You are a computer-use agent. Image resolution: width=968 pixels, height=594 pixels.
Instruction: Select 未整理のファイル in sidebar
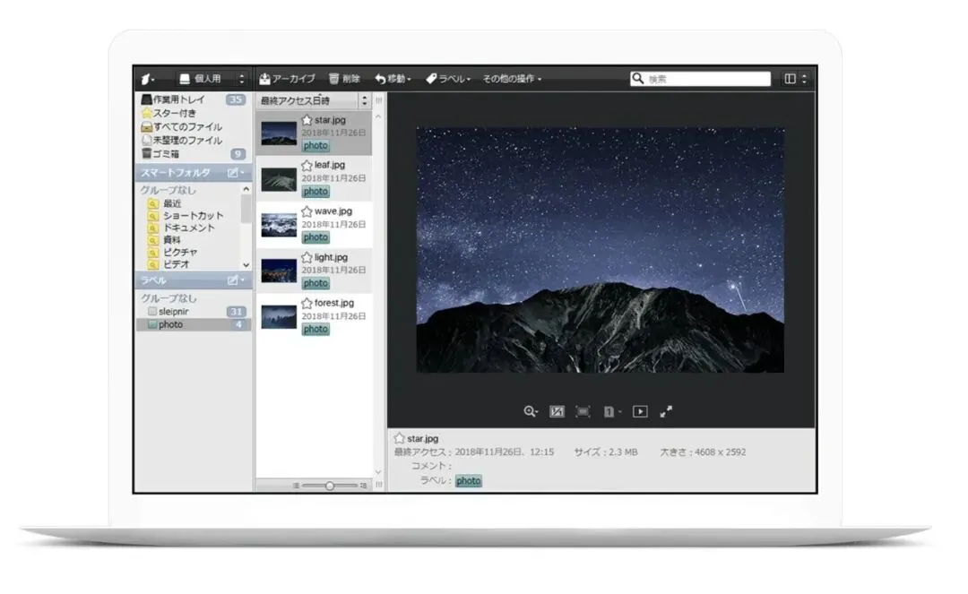[x=193, y=141]
